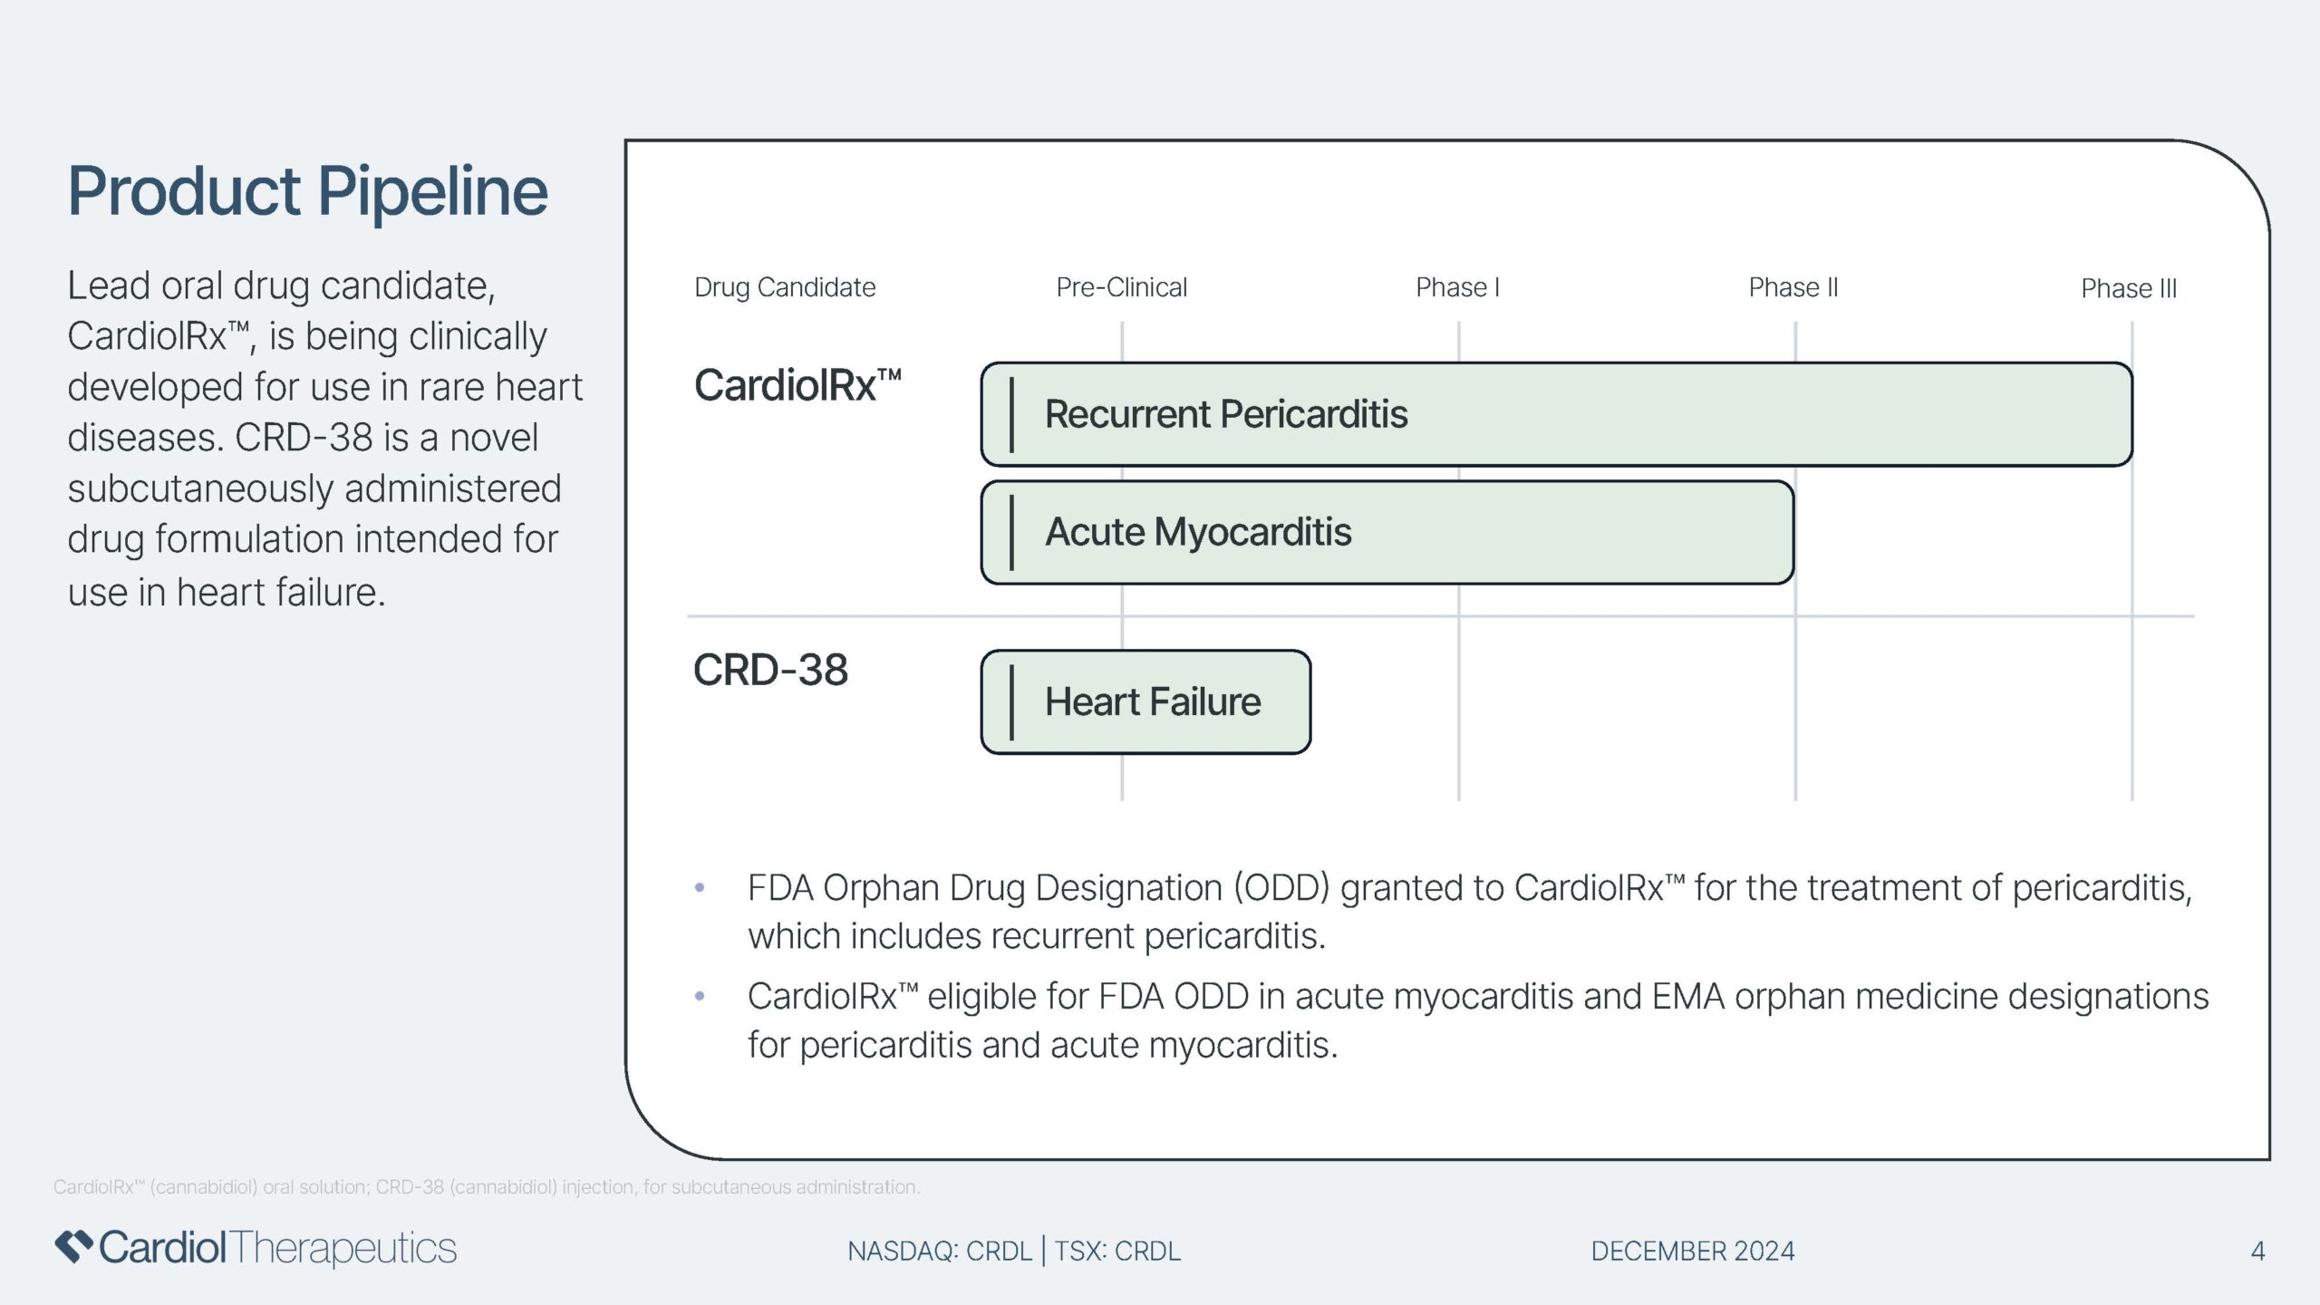Screen dimensions: 2320x1305
Task: Click the Phase III column header
Action: tap(2129, 288)
